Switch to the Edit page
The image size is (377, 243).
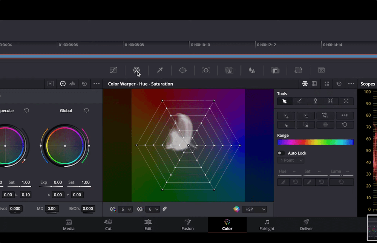[148, 225]
